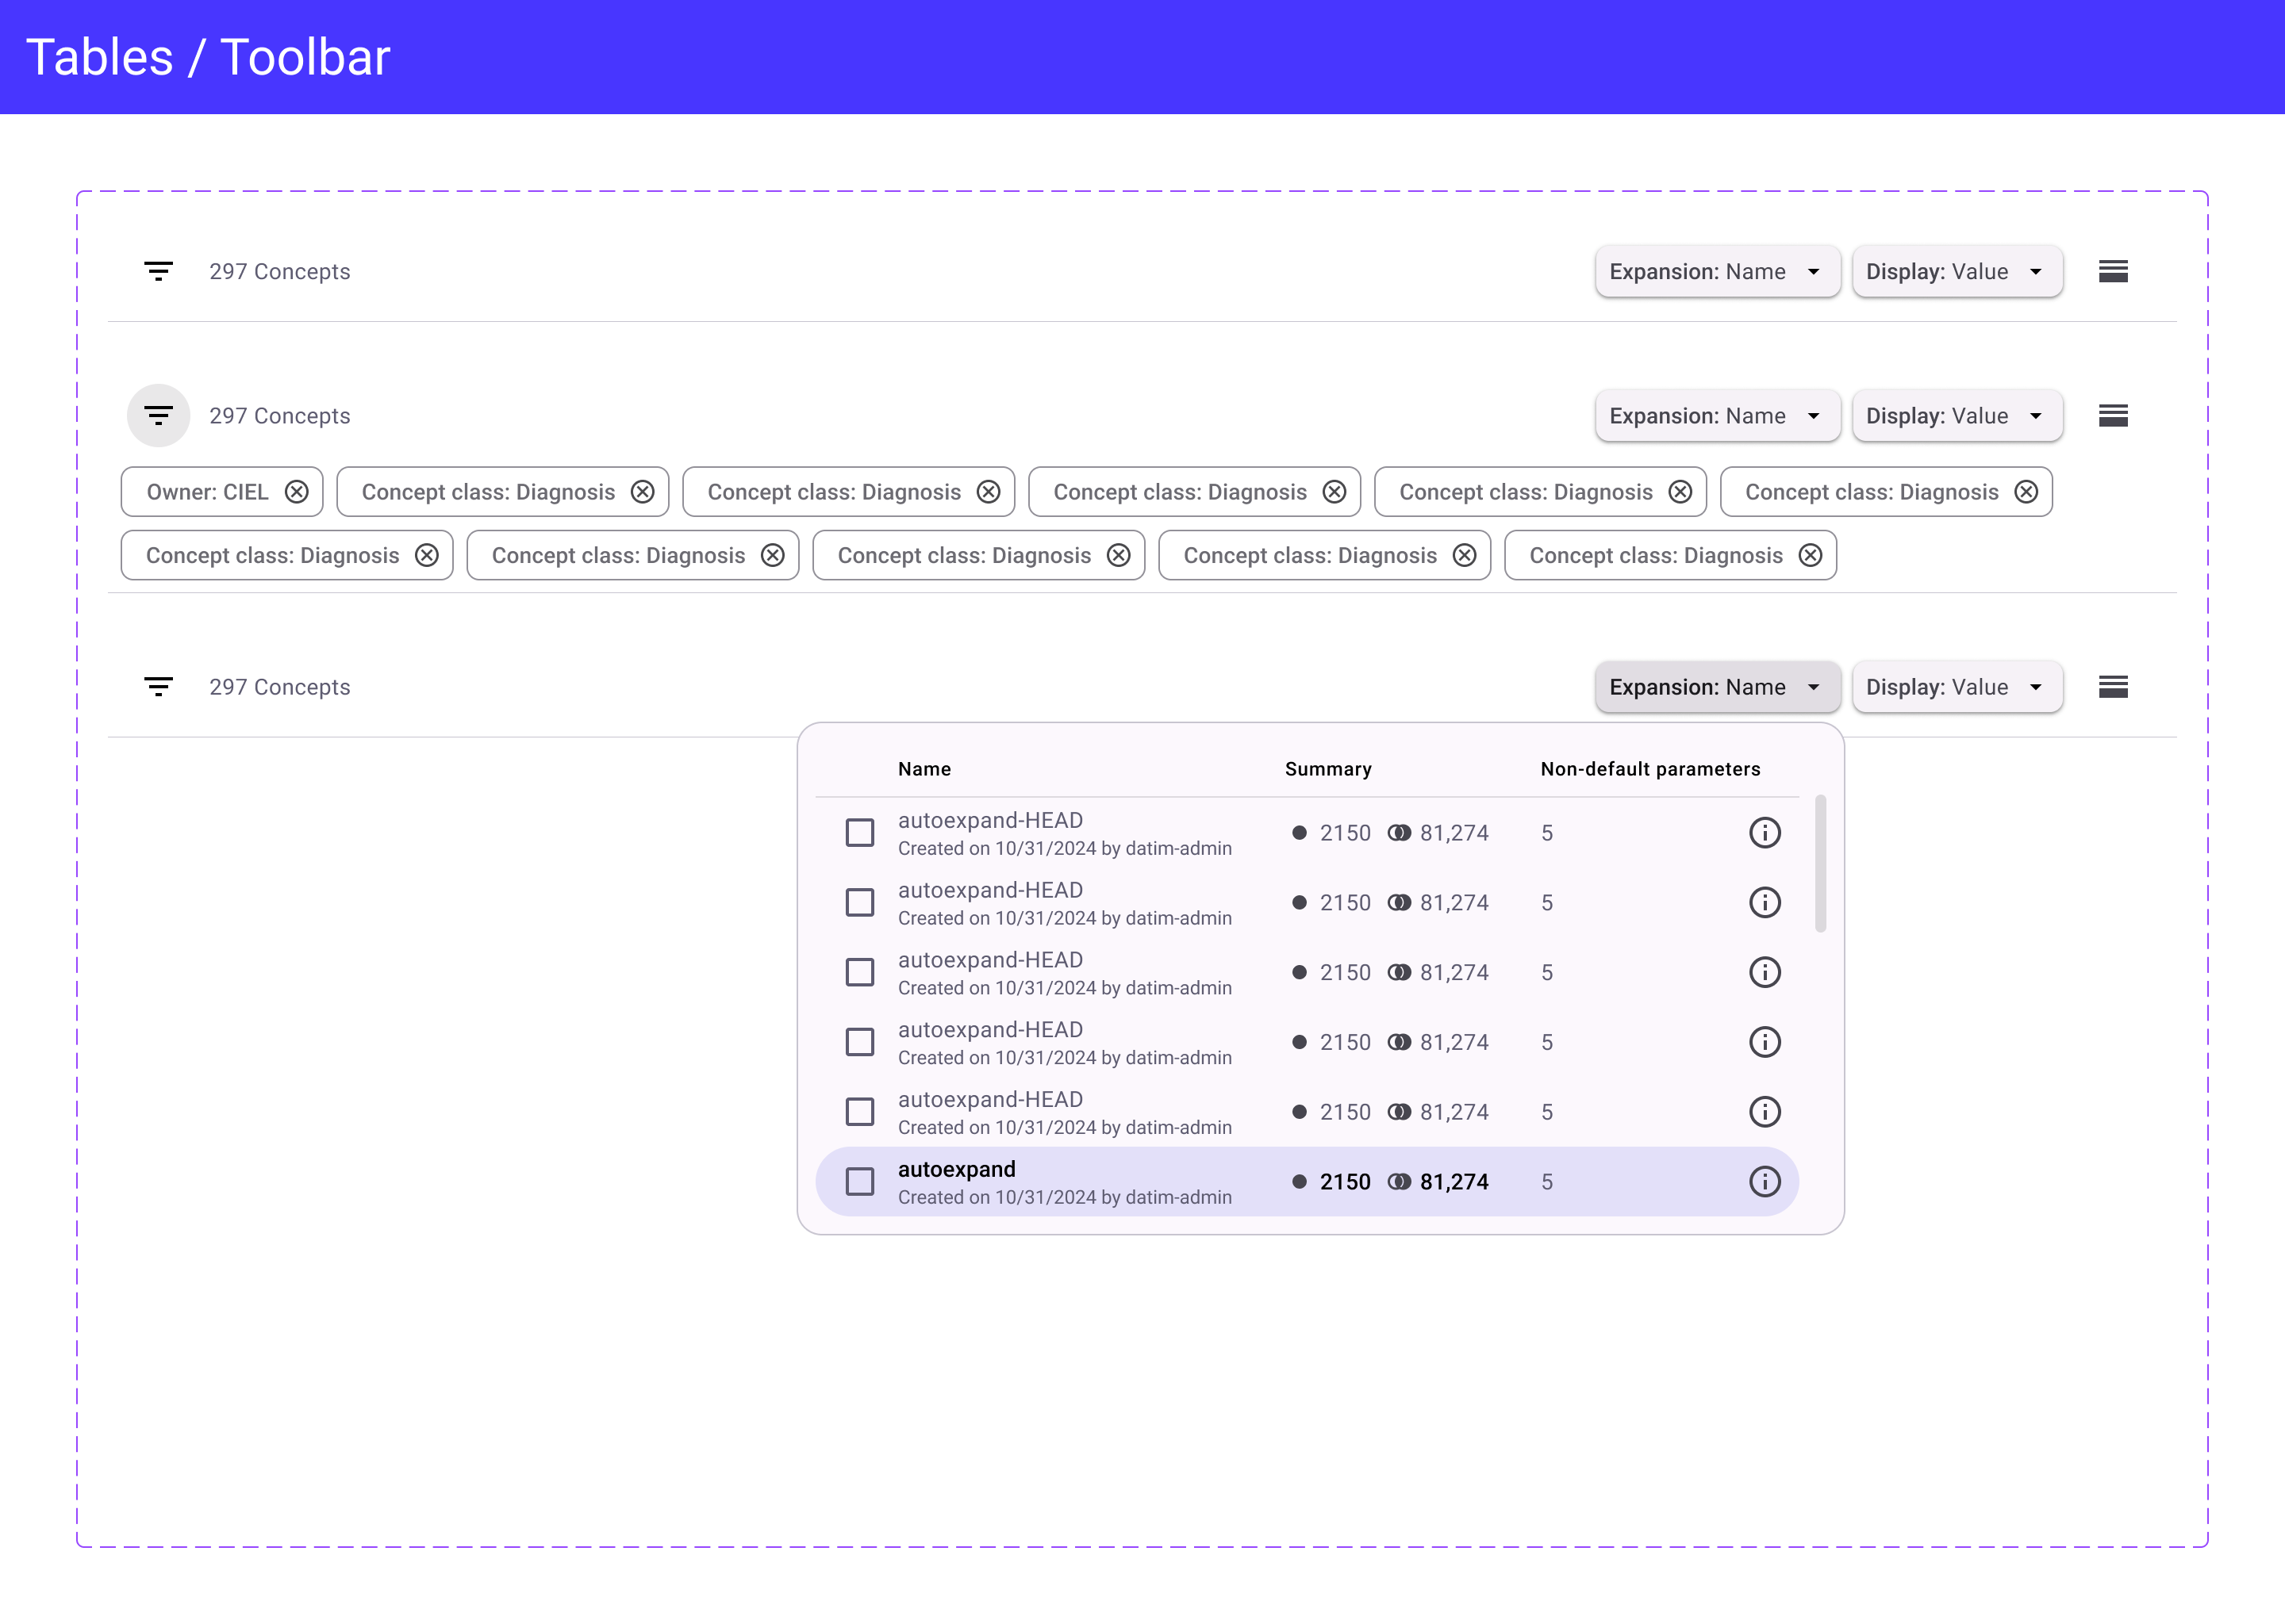2285x1624 pixels.
Task: Click the Owner: CIEL chip label
Action: 207,492
